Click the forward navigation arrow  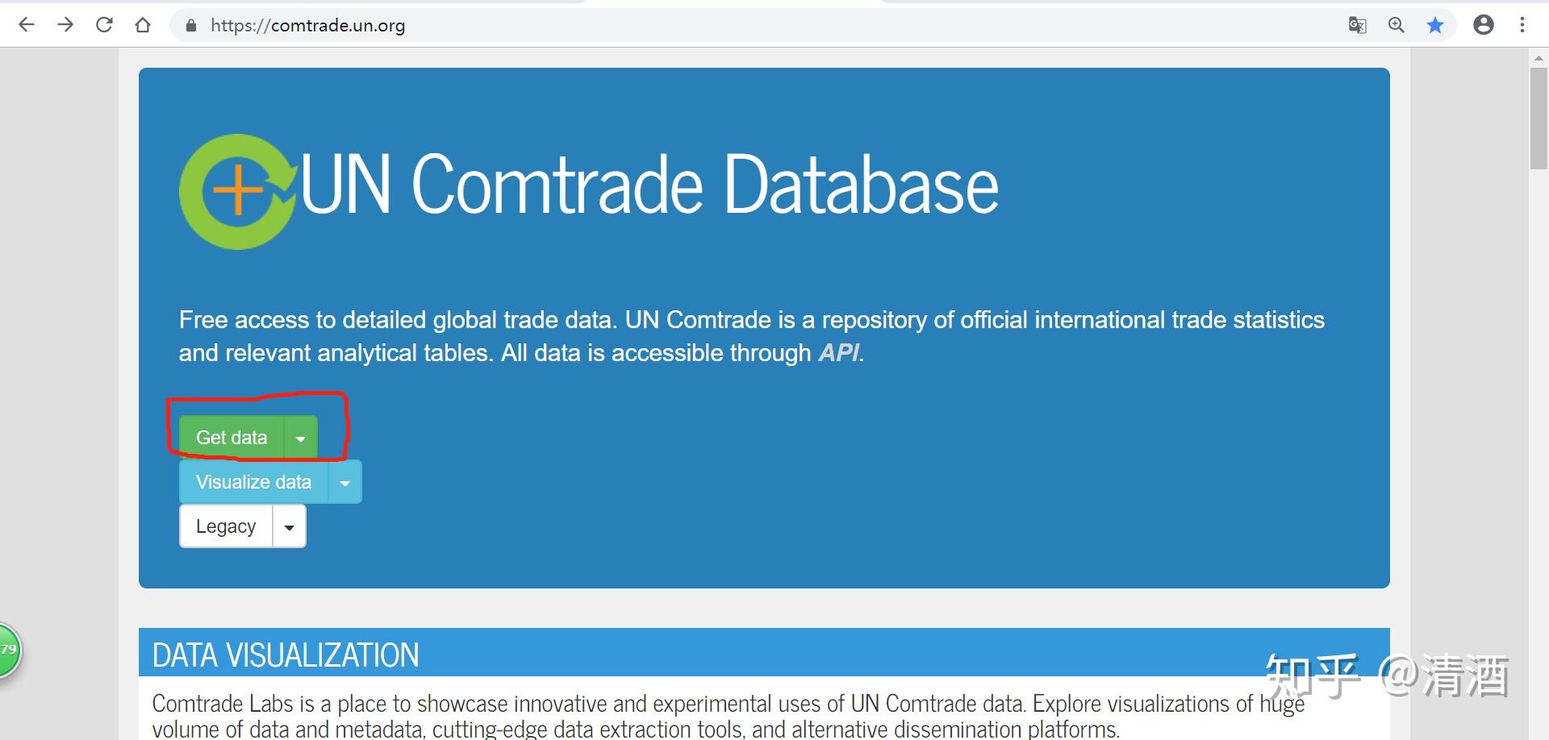[x=65, y=24]
